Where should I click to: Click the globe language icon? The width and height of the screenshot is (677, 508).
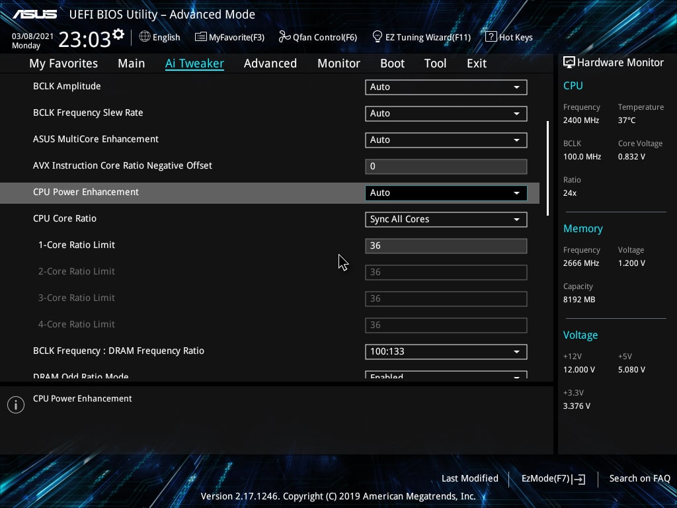[145, 37]
